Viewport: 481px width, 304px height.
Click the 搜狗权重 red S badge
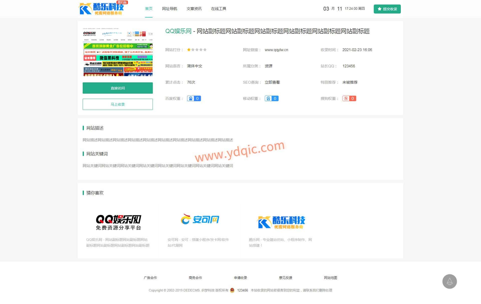point(349,98)
